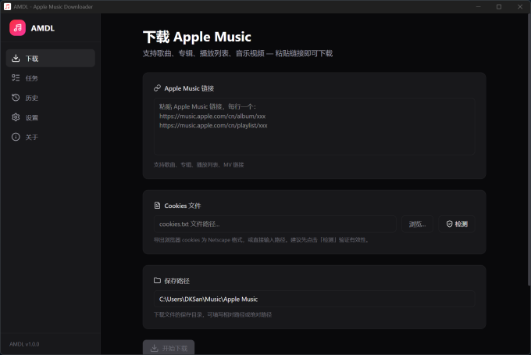Click the gear icon beside 设置

click(16, 117)
